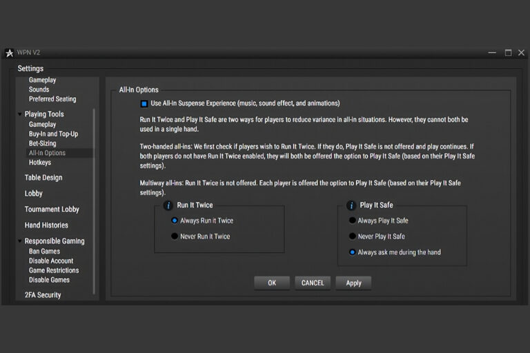Open Tournament Lobby settings

pyautogui.click(x=52, y=210)
